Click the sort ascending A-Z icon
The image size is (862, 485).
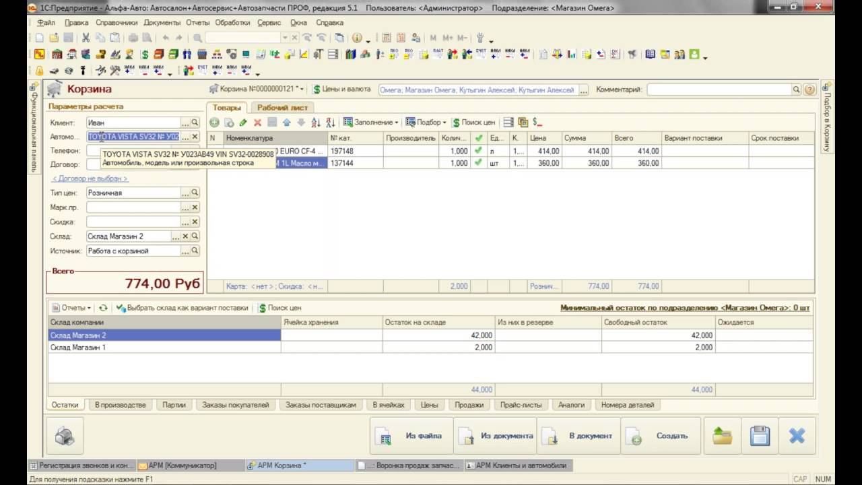(316, 123)
